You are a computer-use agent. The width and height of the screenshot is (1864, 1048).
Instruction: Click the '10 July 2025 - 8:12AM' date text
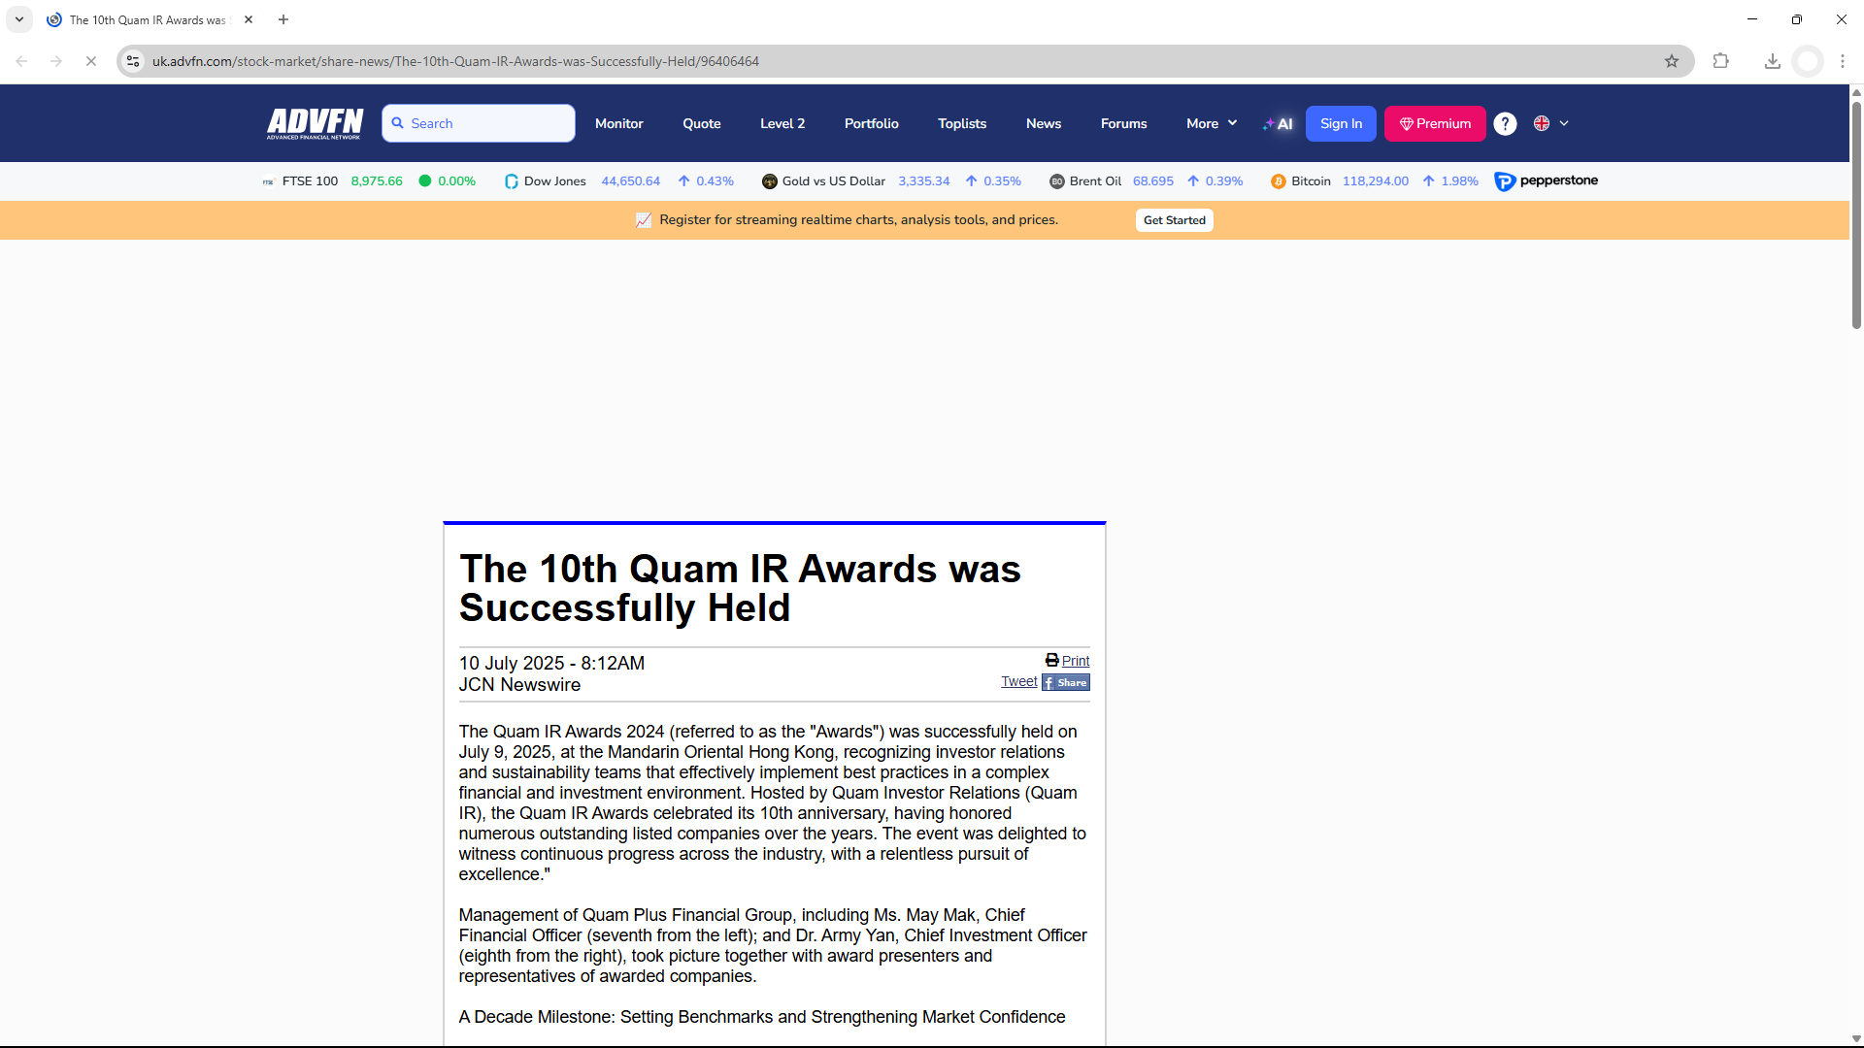[551, 663]
